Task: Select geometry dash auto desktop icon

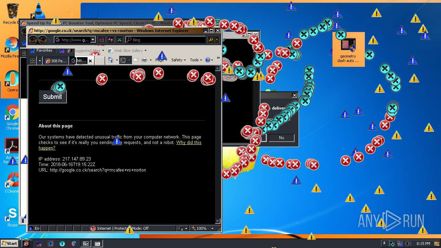Action: click(348, 49)
